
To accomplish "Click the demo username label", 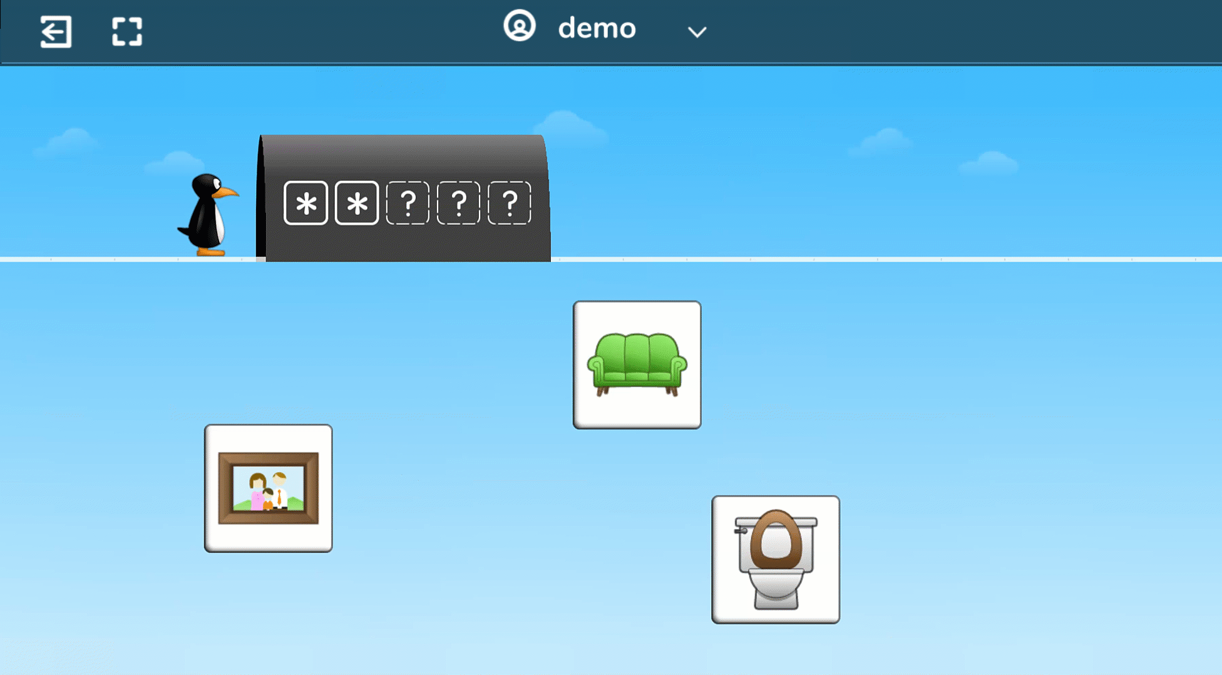I will pyautogui.click(x=597, y=29).
